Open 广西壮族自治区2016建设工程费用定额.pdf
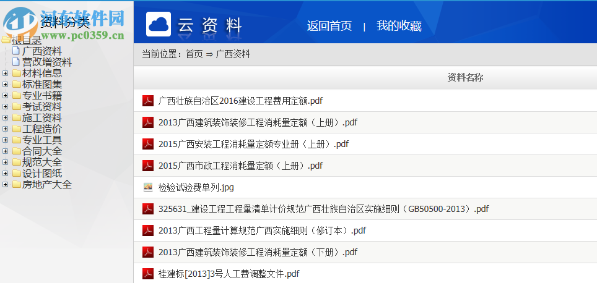Image resolution: width=597 pixels, height=283 pixels. point(240,101)
